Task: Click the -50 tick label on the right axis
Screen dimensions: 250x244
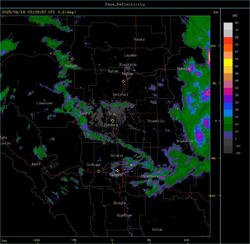Action: (x=213, y=158)
